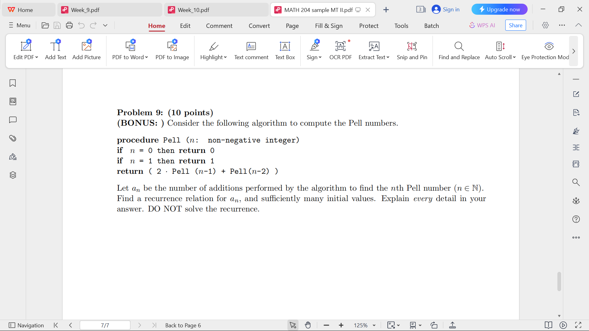Open the search panel on the right sidebar
Screen dimensions: 589x331
(576, 182)
